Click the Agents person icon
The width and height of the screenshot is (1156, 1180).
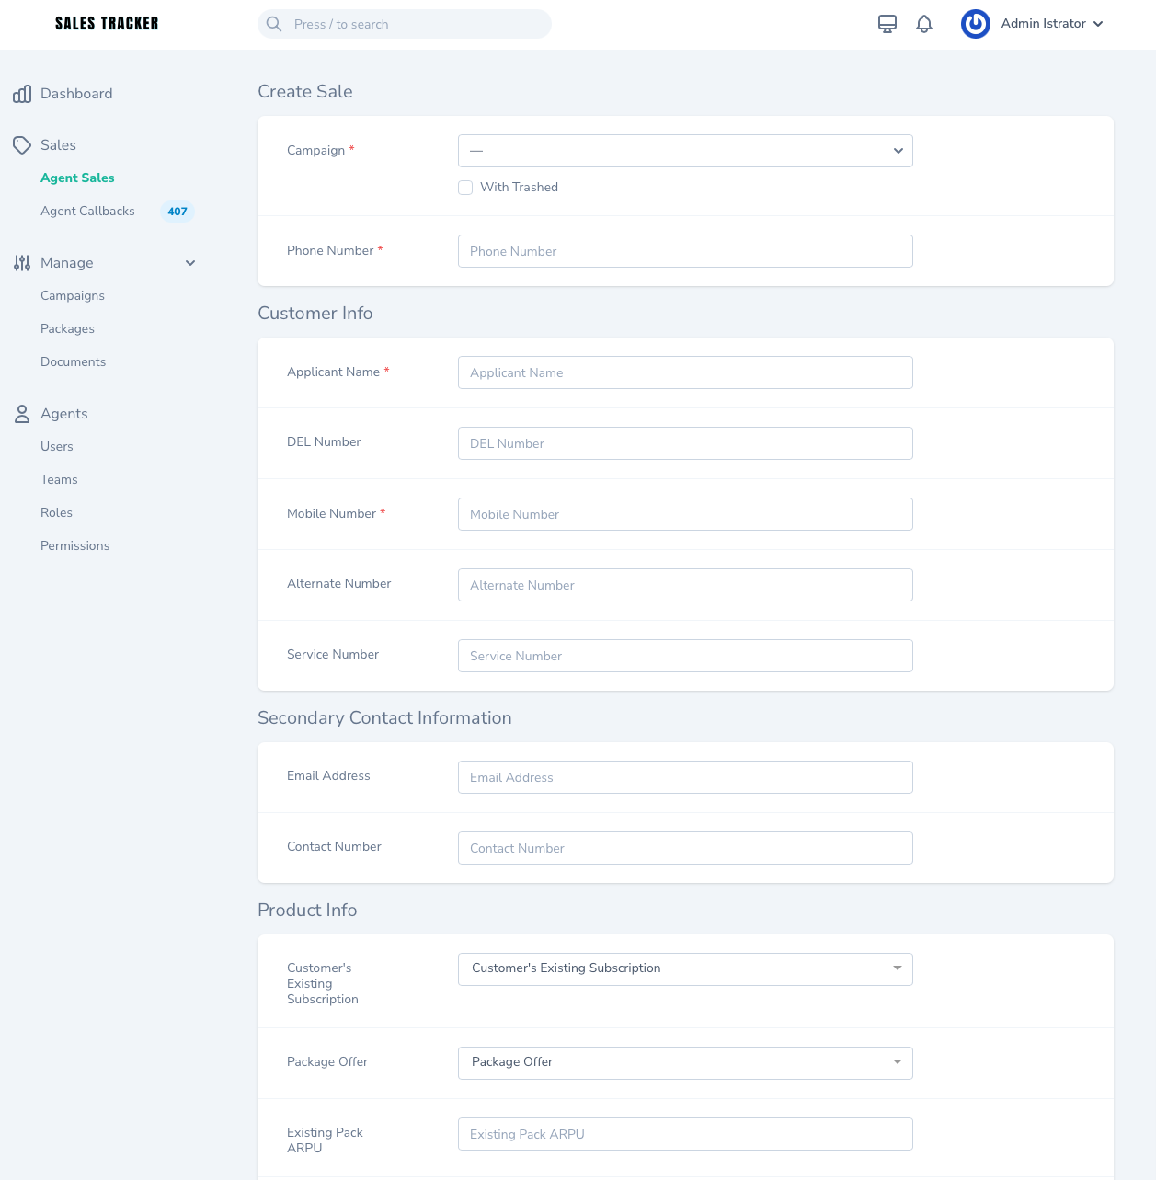click(x=22, y=414)
